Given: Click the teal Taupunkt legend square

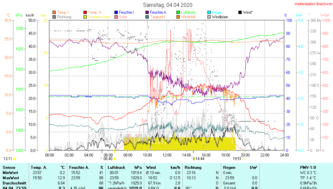Looking at the screenshot, I should point(147,17).
